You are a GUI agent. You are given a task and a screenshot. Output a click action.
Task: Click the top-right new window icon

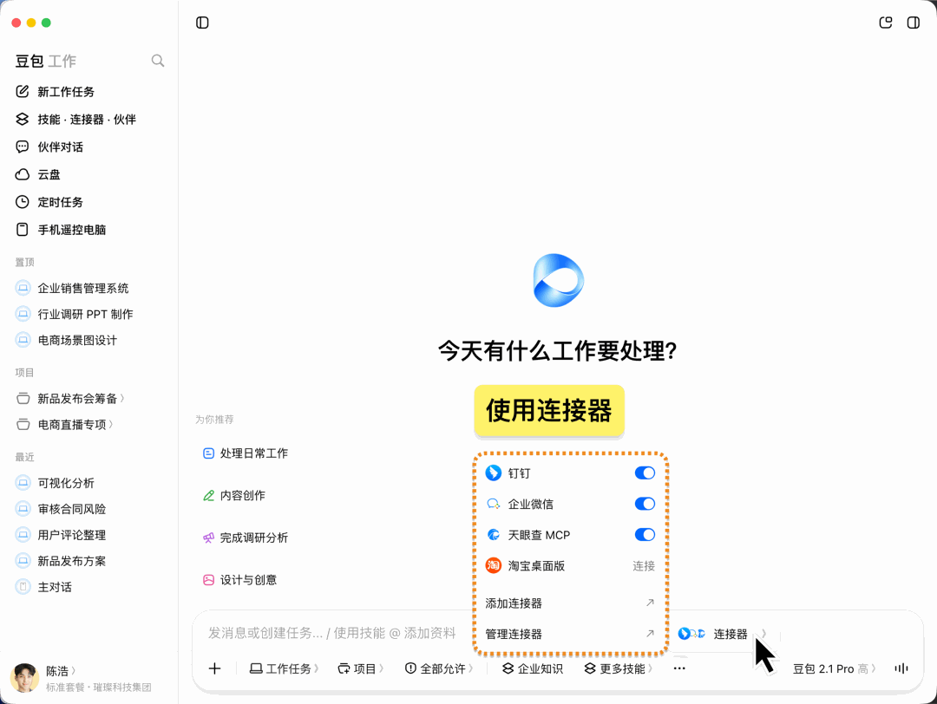pos(886,23)
